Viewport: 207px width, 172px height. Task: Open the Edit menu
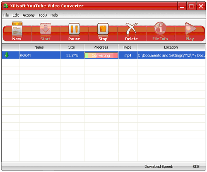pyautogui.click(x=16, y=15)
